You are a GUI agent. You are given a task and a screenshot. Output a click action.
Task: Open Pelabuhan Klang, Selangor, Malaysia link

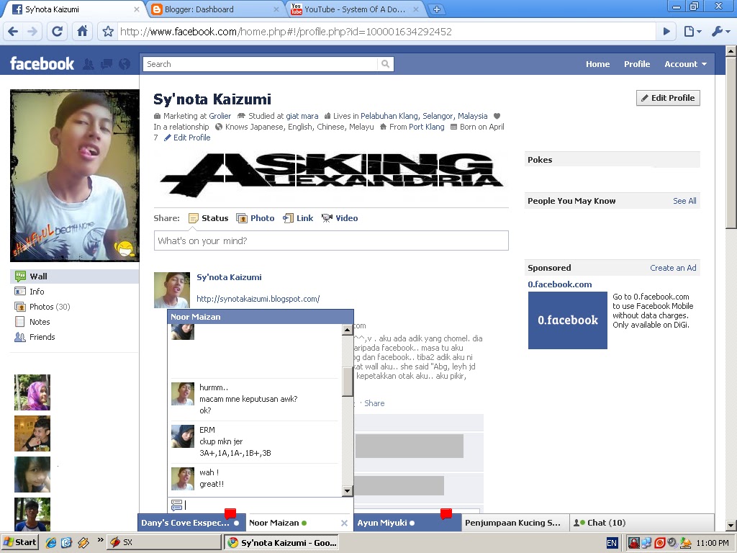[x=424, y=116]
